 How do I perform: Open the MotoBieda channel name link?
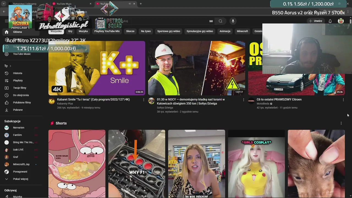point(263,104)
